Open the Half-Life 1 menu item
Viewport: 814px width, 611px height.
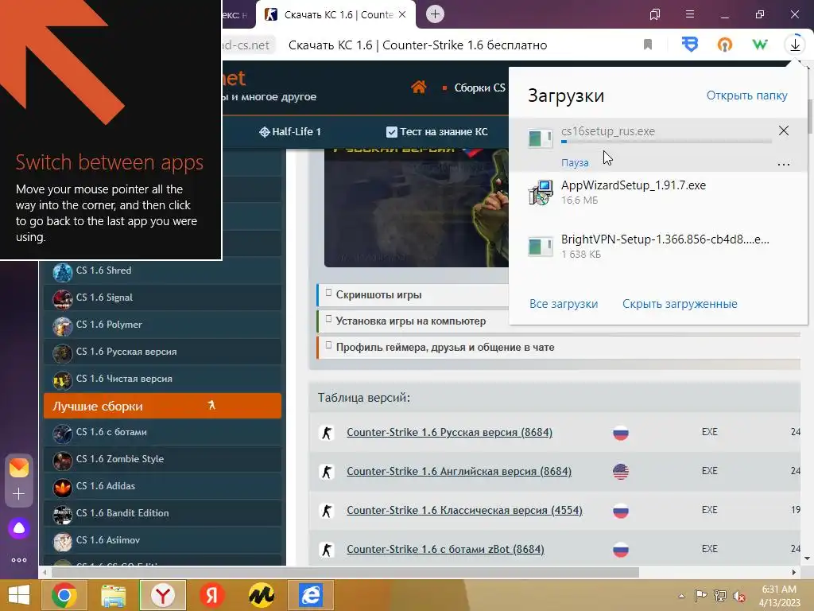[x=289, y=132]
